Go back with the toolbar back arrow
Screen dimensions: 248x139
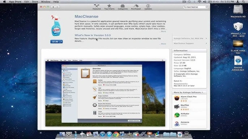[53, 7]
